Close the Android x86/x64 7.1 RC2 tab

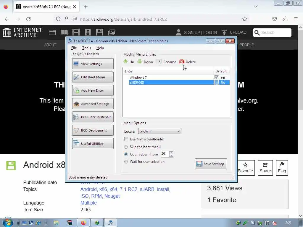pos(75,7)
